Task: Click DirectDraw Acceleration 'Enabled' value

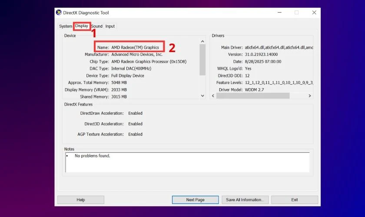Action: tap(135, 113)
